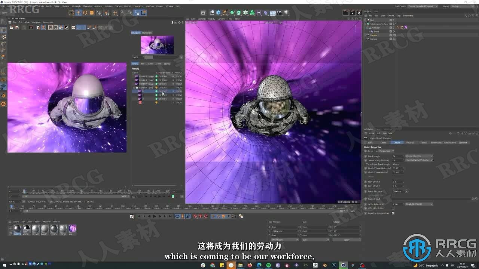
Task: Switch to the Histogram tab
Action: coord(147,33)
